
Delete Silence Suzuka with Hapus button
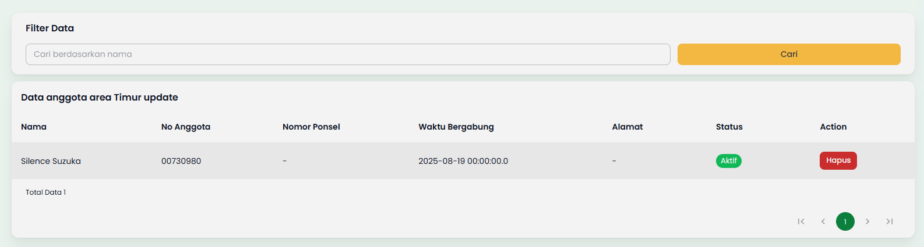coord(838,160)
